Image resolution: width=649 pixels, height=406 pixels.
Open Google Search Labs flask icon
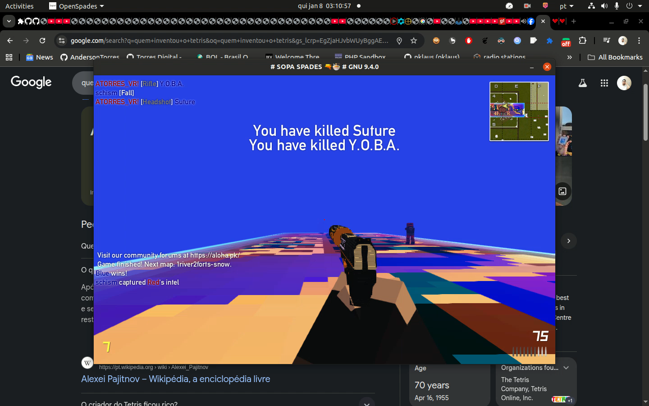click(583, 83)
